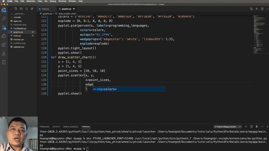Click line number 130 in gutter

[44, 57]
